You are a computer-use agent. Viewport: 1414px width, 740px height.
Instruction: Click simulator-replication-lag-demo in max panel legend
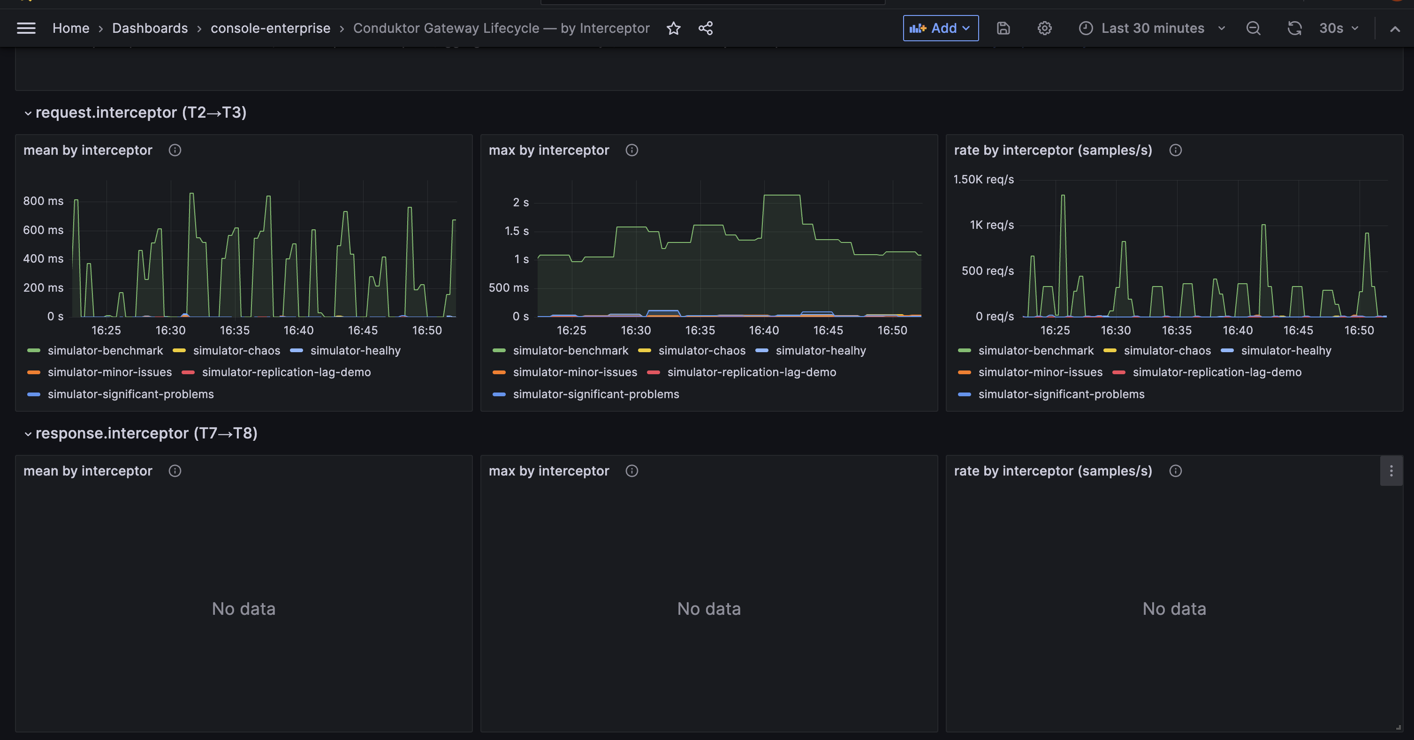[x=752, y=372]
